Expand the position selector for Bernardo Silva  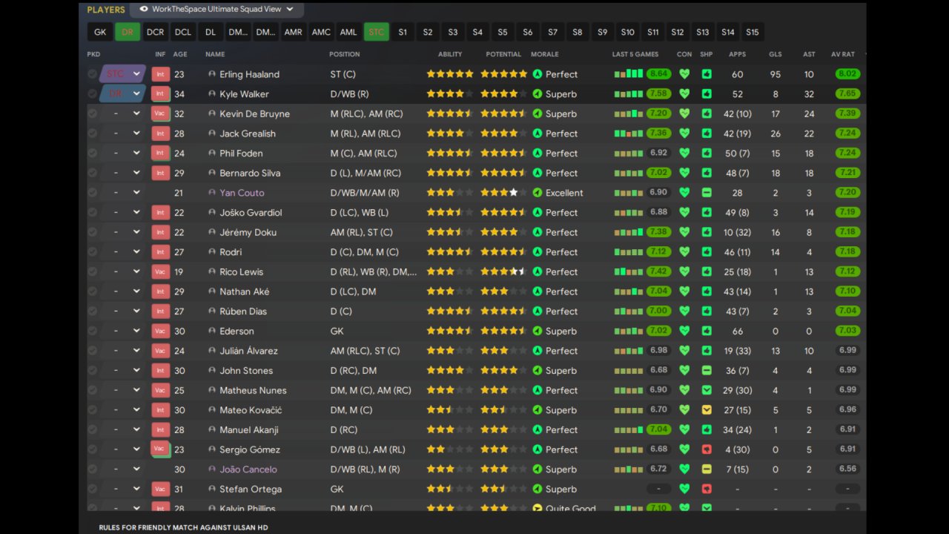pos(136,173)
